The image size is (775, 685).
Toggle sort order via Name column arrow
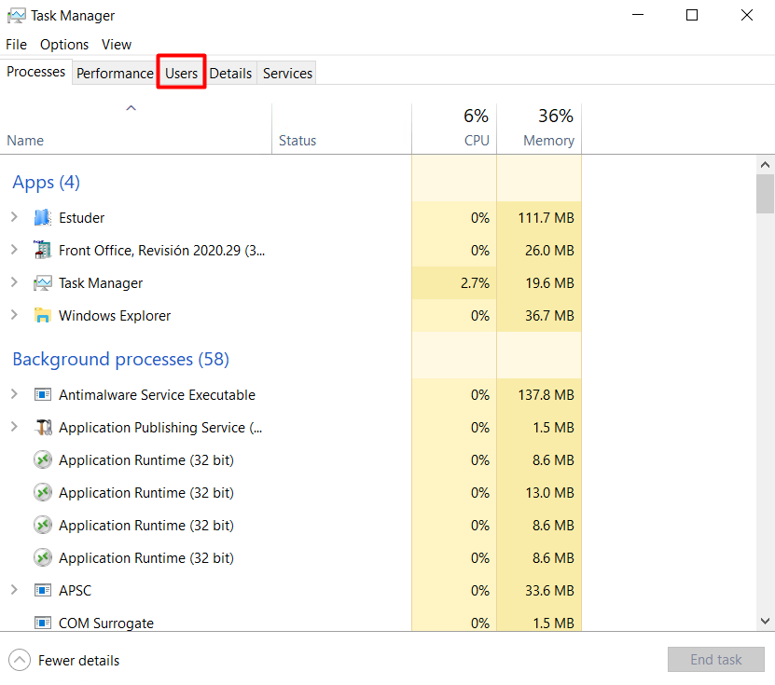131,108
